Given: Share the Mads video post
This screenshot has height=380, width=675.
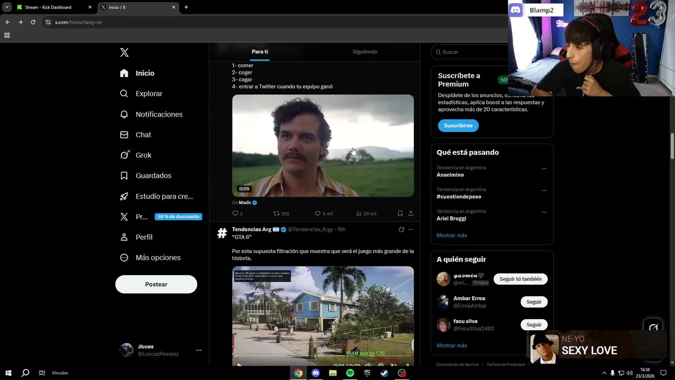Looking at the screenshot, I should tap(411, 213).
